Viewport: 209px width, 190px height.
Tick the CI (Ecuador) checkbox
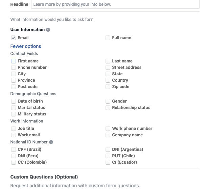coord(108,162)
